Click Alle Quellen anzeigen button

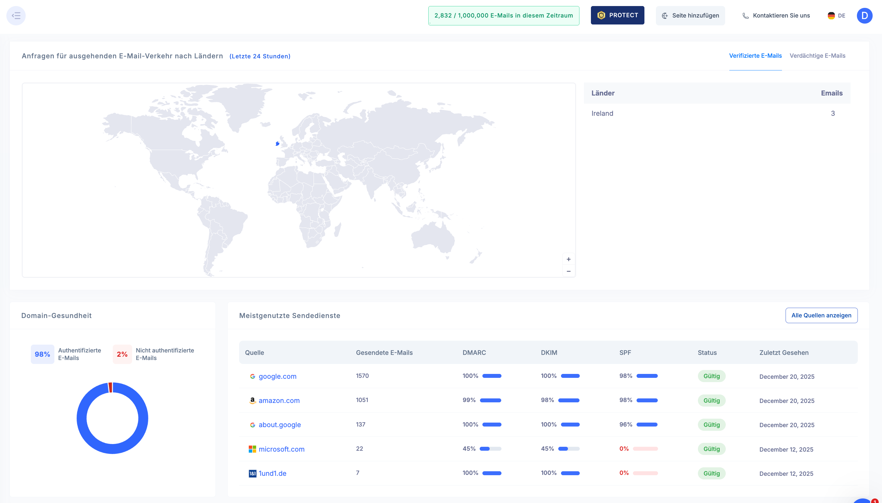(821, 315)
